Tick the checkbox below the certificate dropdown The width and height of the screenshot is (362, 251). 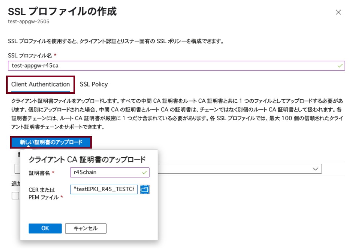[15, 195]
